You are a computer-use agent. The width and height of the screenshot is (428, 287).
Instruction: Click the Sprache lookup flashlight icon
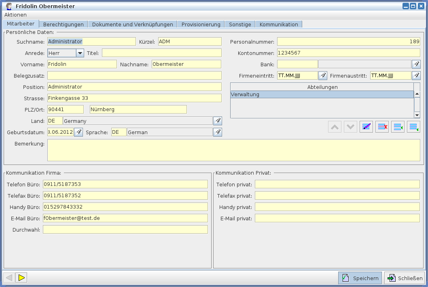(x=218, y=132)
